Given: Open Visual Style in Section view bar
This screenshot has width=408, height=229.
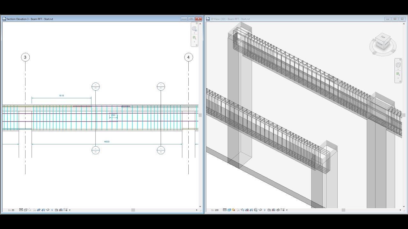Looking at the screenshot, I should click(25, 210).
